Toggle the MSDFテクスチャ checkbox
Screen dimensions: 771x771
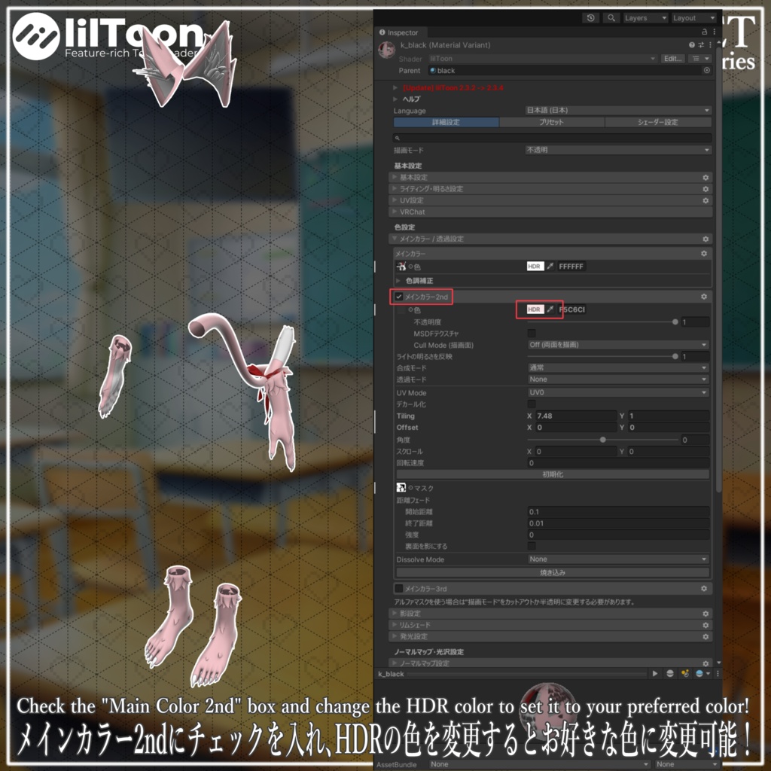pyautogui.click(x=532, y=334)
